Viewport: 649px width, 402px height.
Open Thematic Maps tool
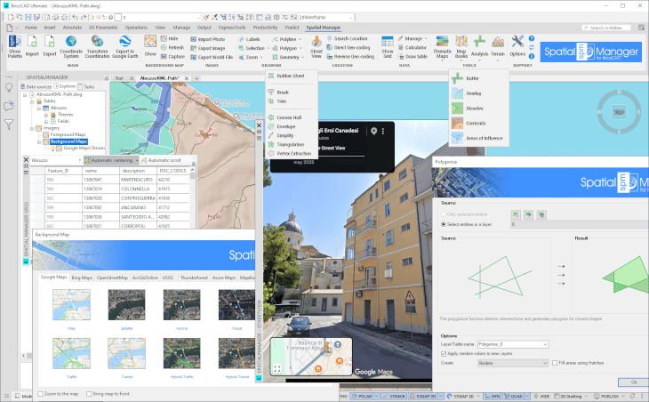pyautogui.click(x=442, y=46)
